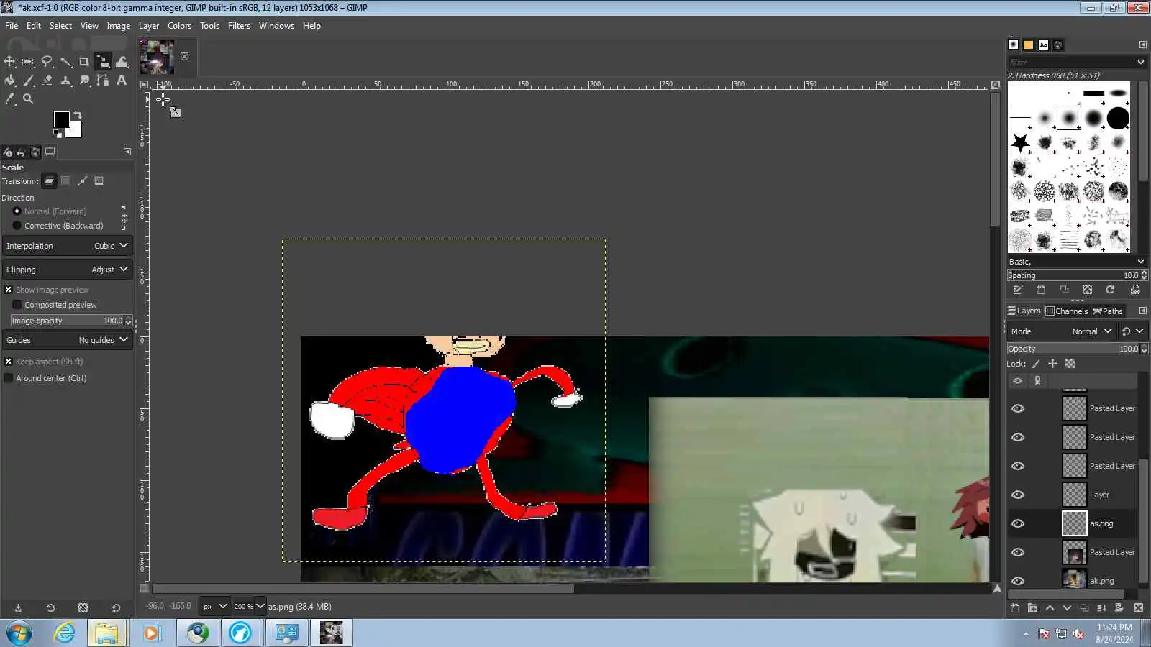Click the background color swatch
Viewport: 1151px width, 647px height.
pos(76,132)
